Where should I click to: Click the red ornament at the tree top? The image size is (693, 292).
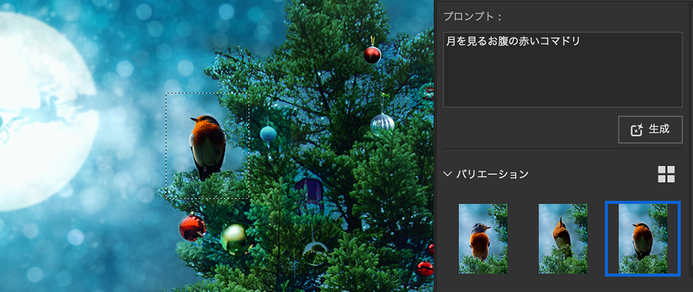(x=372, y=55)
